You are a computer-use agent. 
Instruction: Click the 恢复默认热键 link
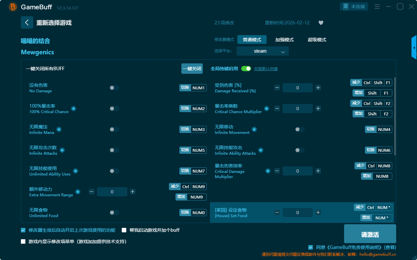(266, 69)
